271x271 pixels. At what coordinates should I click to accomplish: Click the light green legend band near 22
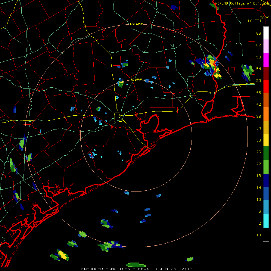[x=266, y=167]
